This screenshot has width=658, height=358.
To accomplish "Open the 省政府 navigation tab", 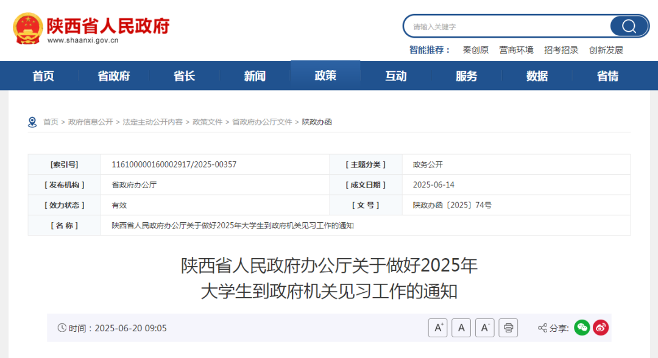I will (x=114, y=76).
